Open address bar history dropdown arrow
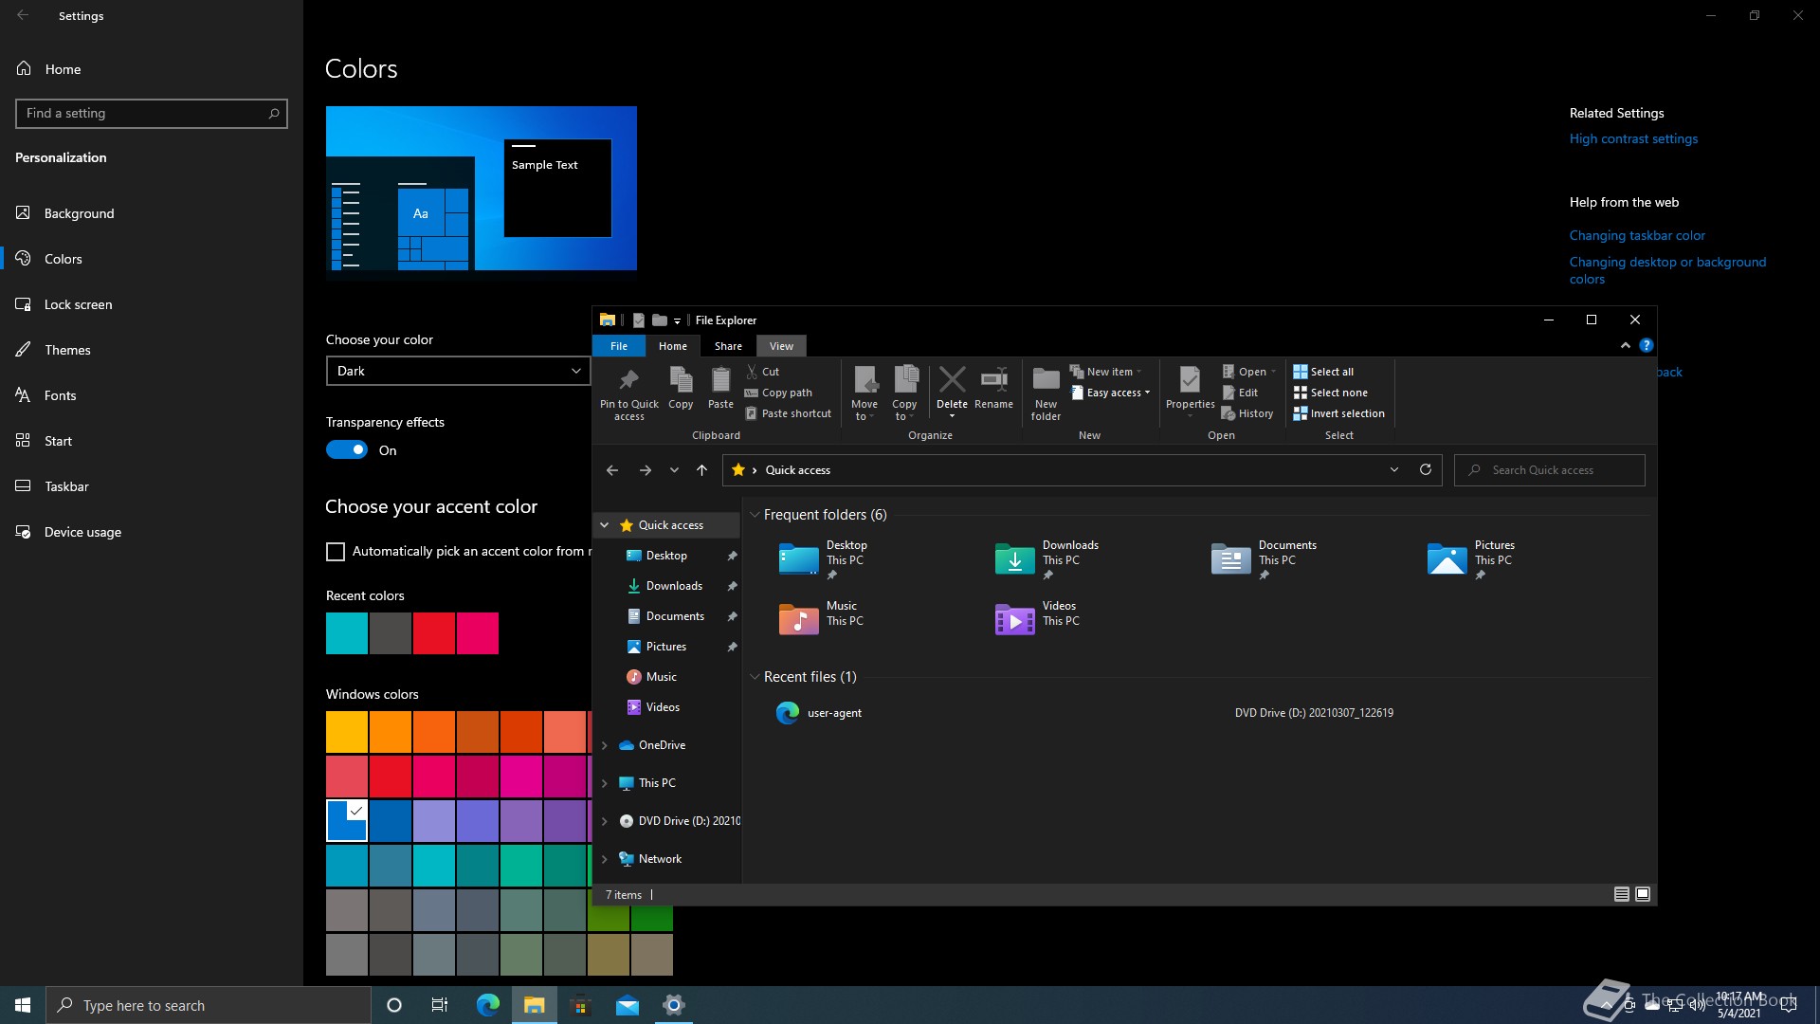The height and width of the screenshot is (1024, 1820). tap(1393, 469)
